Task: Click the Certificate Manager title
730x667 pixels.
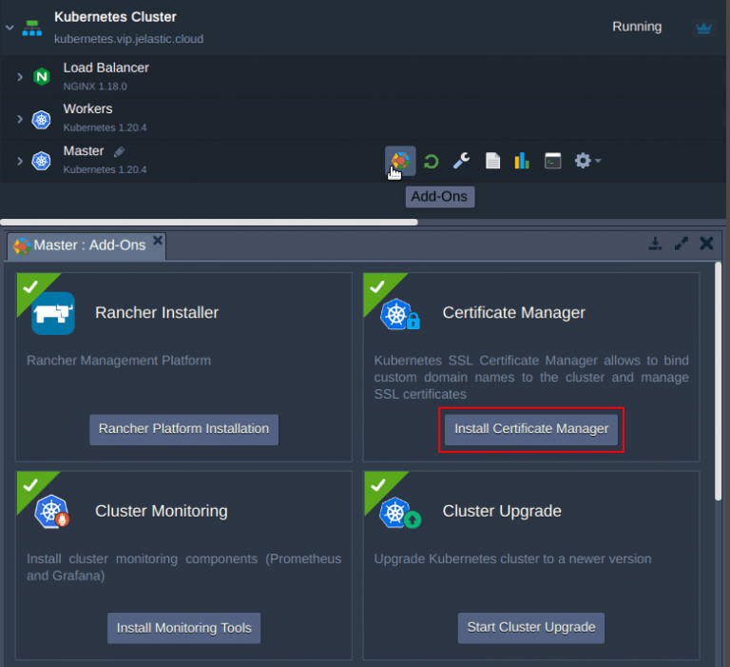Action: (x=513, y=313)
